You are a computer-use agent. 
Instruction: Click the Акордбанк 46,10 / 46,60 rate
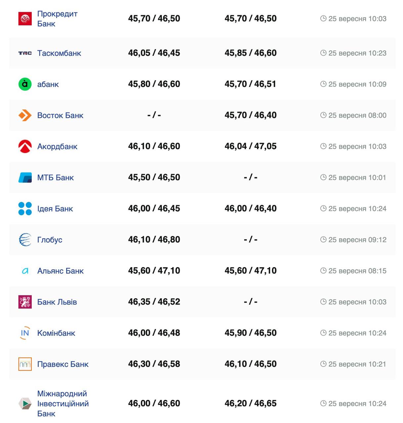pos(154,146)
